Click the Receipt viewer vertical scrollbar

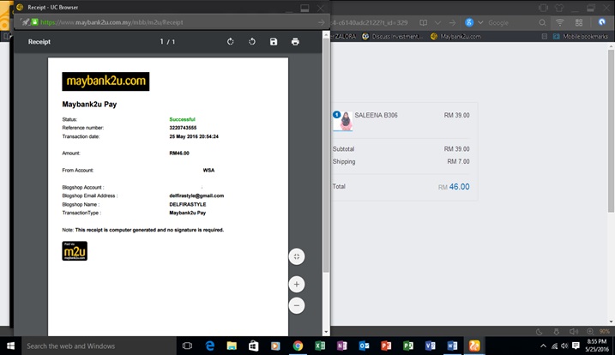click(326, 155)
